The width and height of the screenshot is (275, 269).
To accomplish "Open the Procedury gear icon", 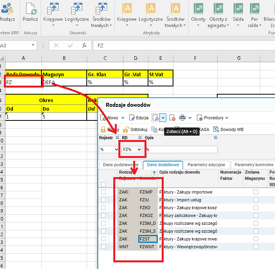I will point(200,118).
